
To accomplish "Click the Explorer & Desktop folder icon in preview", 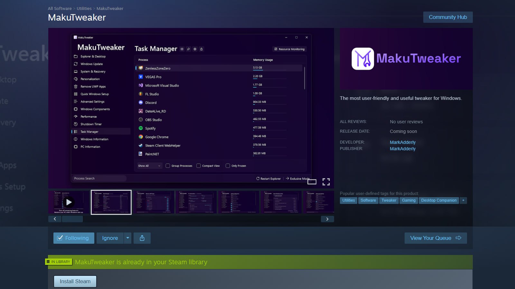I will (x=76, y=57).
